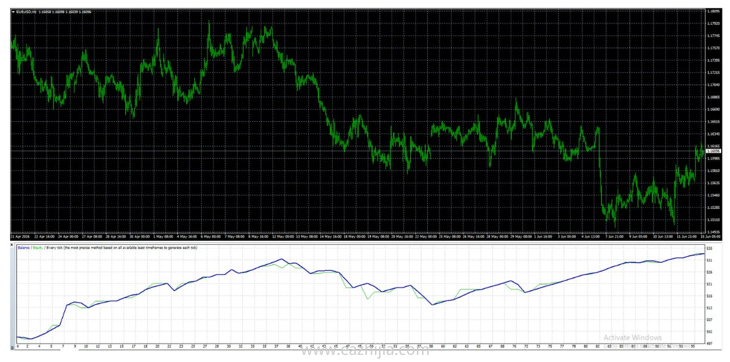Screen dimensions: 730x362
Task: Click the 1.18095 price scale value
Action: click(x=713, y=11)
